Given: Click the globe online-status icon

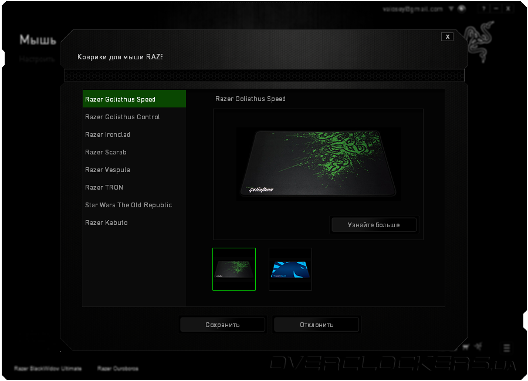Looking at the screenshot, I should point(462,9).
